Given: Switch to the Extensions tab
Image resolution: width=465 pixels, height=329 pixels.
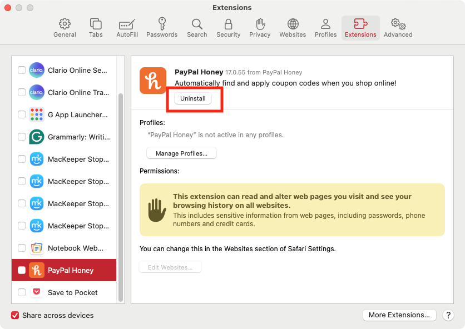Looking at the screenshot, I should coord(360,27).
